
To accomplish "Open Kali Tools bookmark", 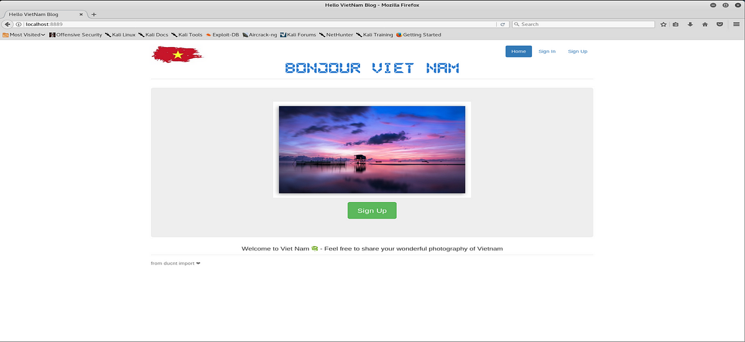I will 187,35.
